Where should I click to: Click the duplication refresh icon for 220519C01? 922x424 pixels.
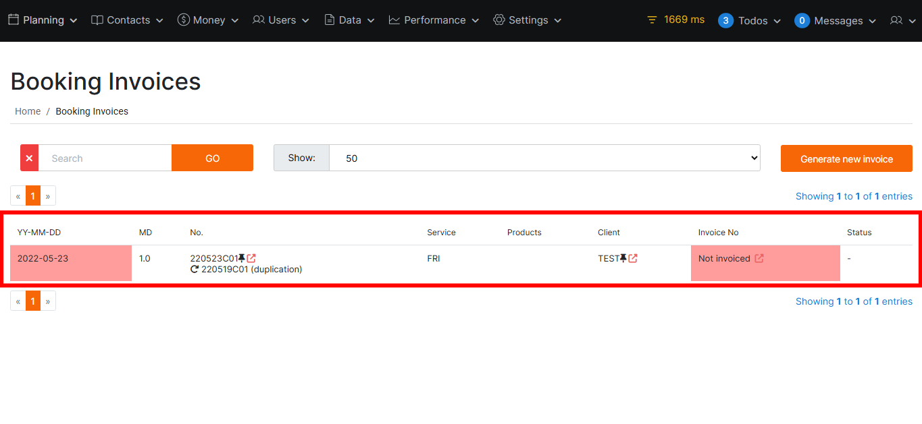tap(195, 269)
